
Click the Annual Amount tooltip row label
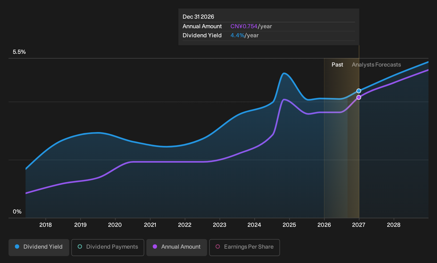(202, 26)
